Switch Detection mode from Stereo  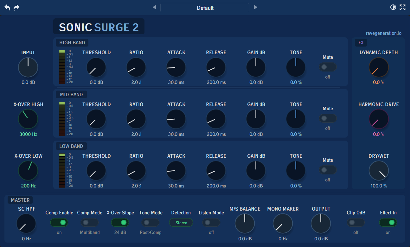(x=181, y=223)
